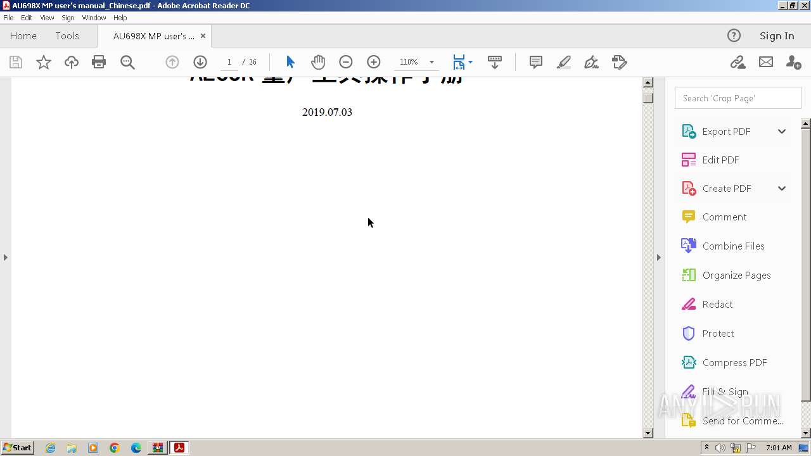The image size is (811, 456).
Task: Open the Sign menu
Action: click(68, 18)
